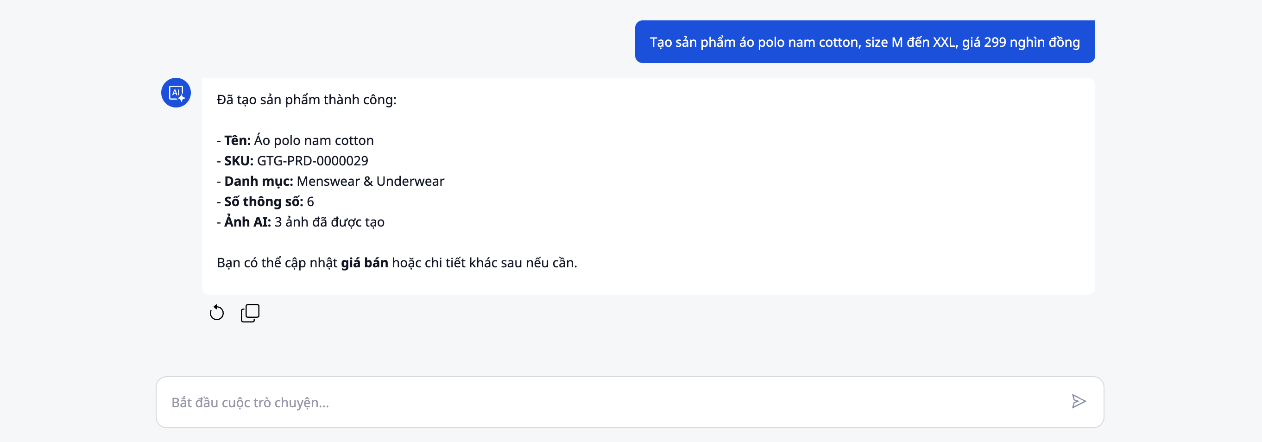
Task: Click the "Đã tạo sản phẩm thành công" line
Action: (306, 100)
